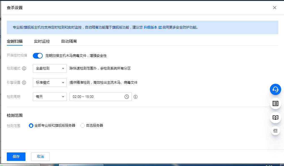Click the info icon beside the time range
The image size is (284, 166).
pos(135,97)
